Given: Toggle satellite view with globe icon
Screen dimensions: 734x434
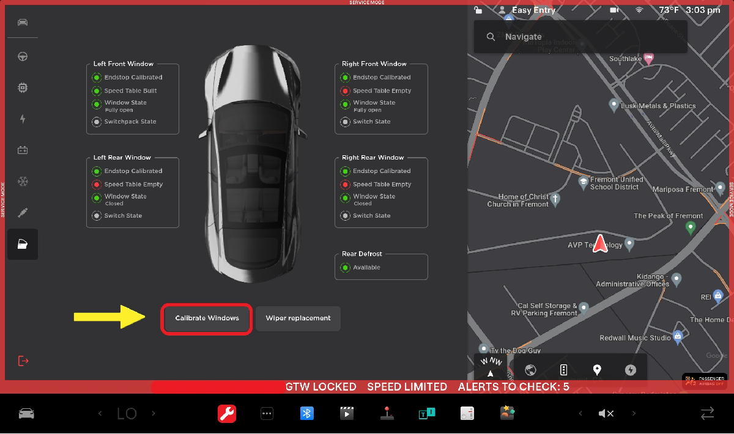Looking at the screenshot, I should 530,370.
